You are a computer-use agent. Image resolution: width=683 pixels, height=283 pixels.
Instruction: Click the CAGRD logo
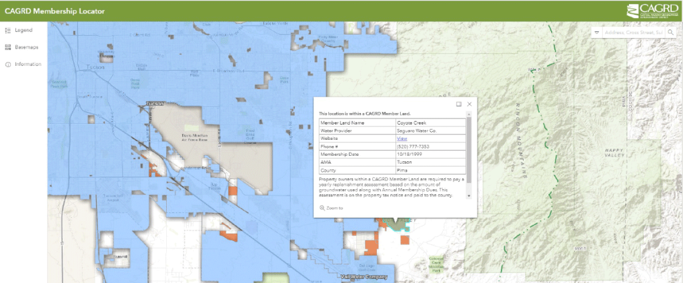(x=652, y=11)
